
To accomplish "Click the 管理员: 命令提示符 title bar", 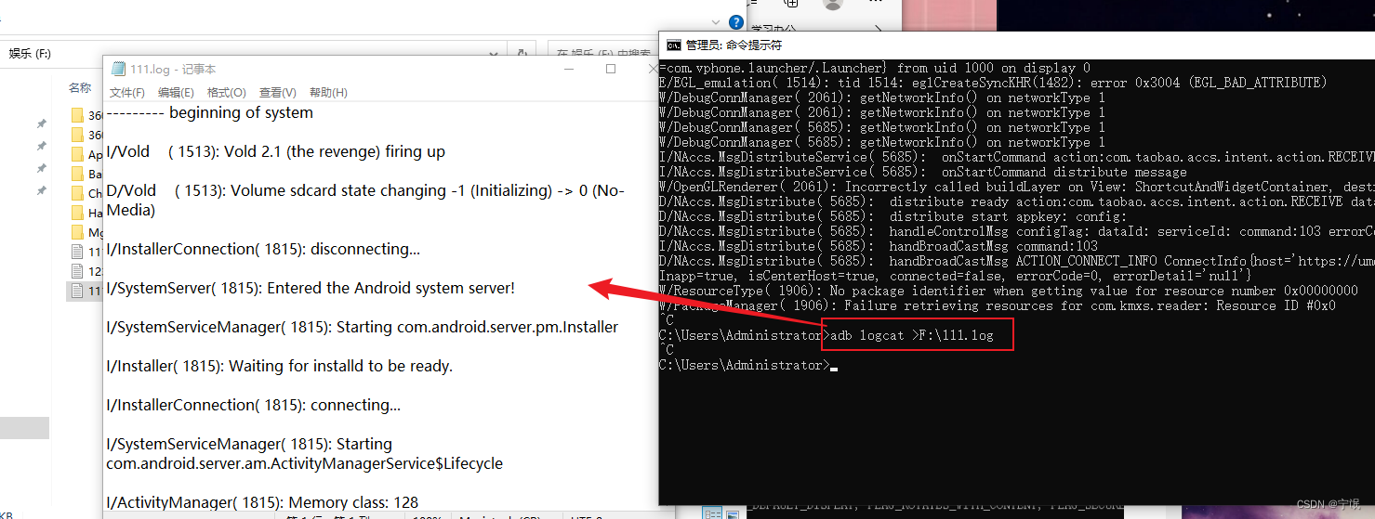I will coord(734,45).
